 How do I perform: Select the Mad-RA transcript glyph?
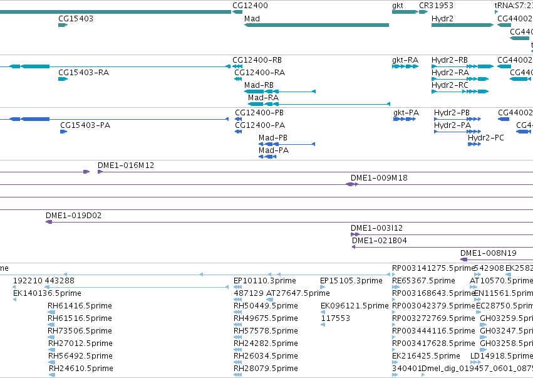point(319,104)
